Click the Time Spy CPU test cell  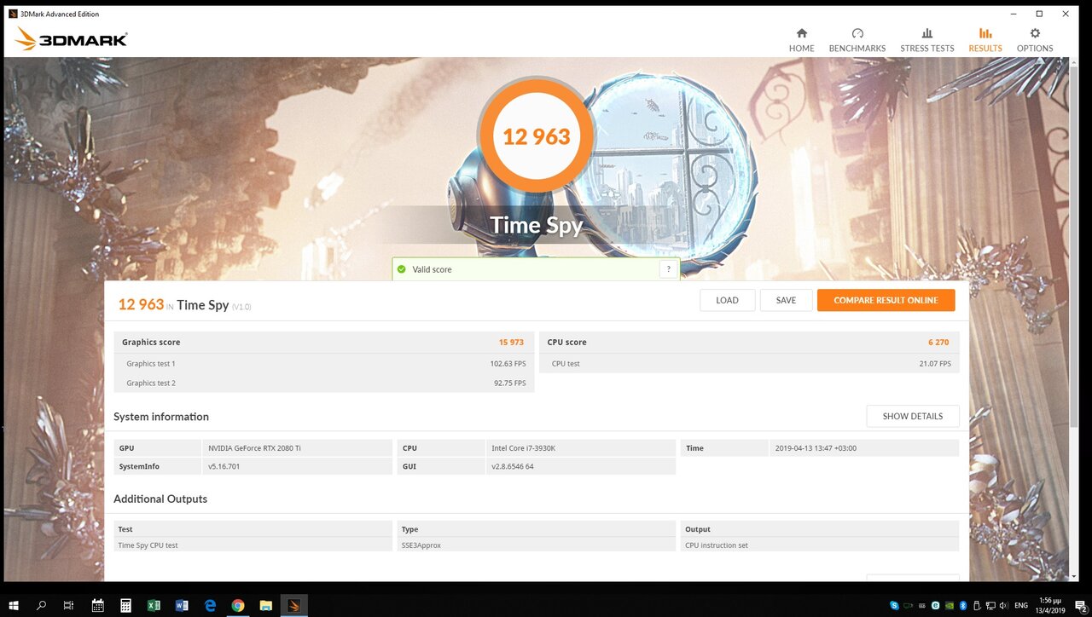253,545
